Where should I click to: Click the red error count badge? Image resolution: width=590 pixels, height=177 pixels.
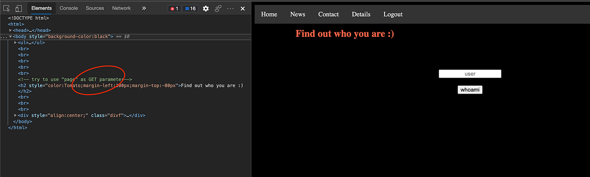point(174,8)
